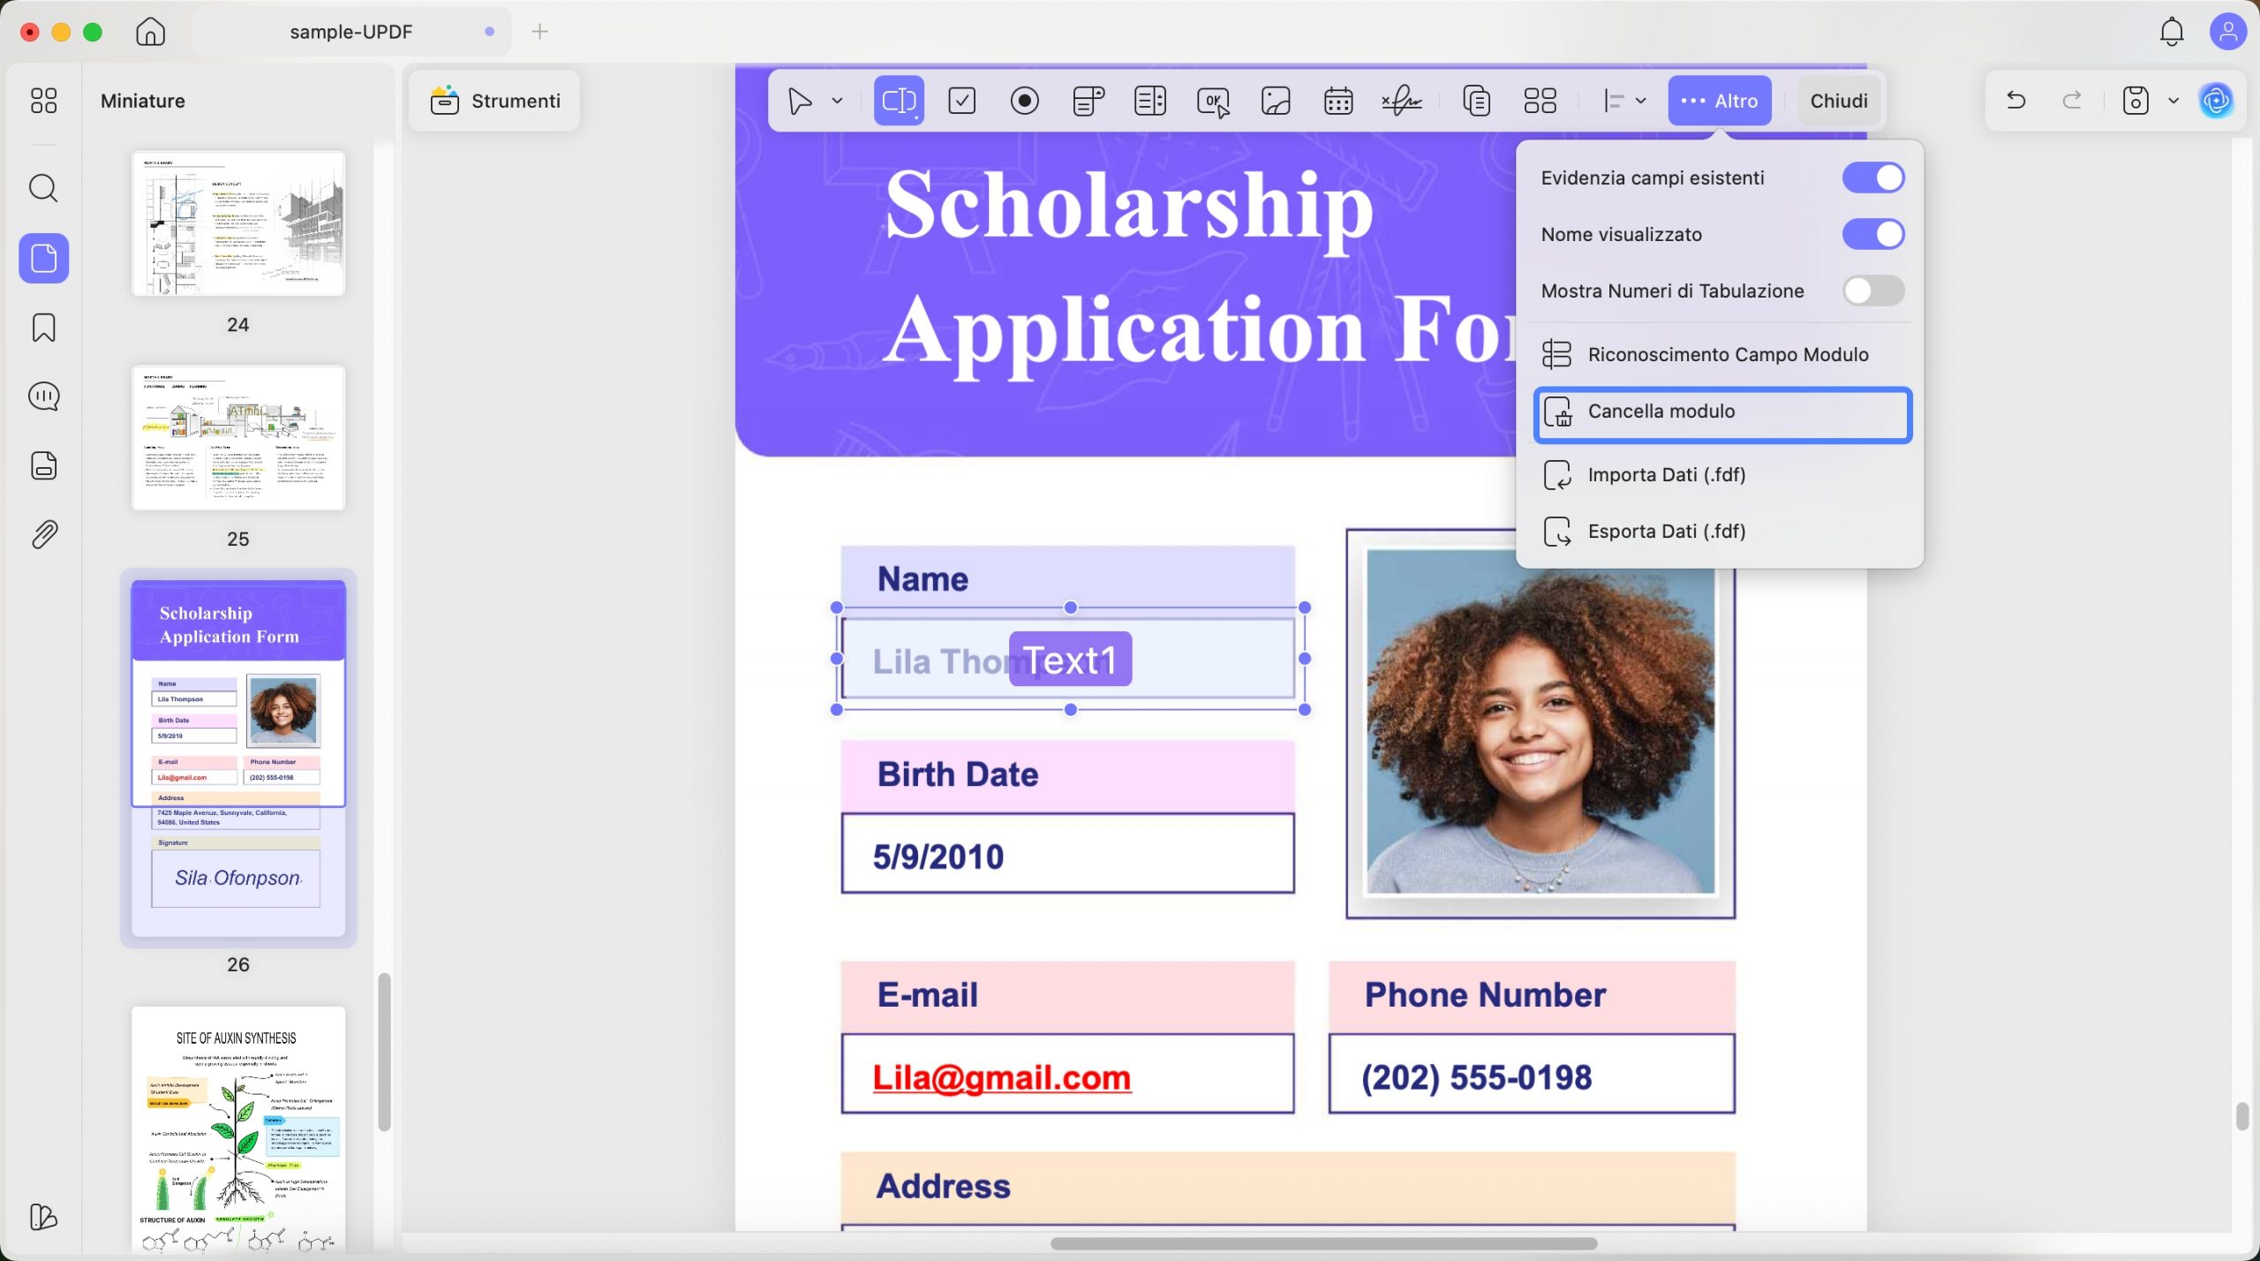Select the page thumbnails panel icon
Viewport: 2260px width, 1261px height.
click(44, 258)
